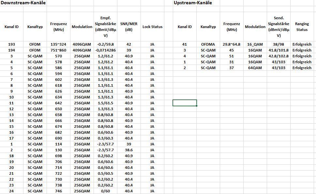Select downstream frequency cell 730
The width and height of the screenshot is (316, 194).
pyautogui.click(x=58, y=179)
